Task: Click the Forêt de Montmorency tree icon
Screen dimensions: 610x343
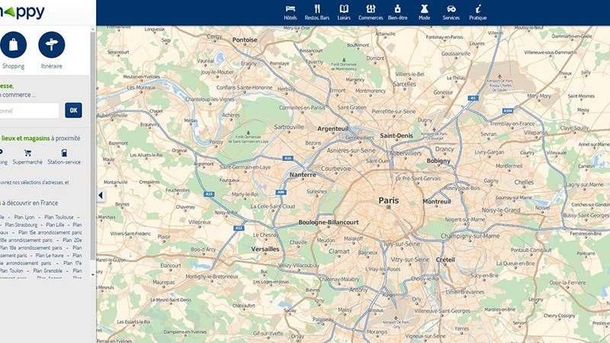Action: [x=344, y=60]
